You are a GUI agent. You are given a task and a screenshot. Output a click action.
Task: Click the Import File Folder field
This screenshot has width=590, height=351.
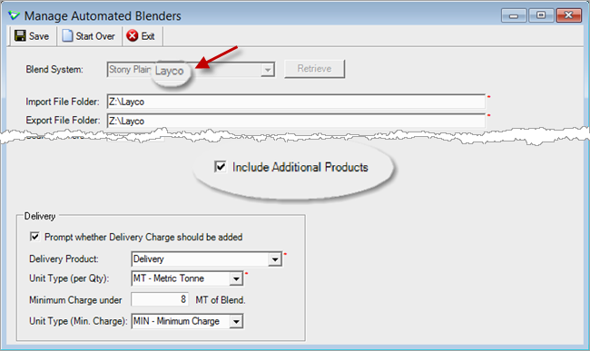click(296, 102)
